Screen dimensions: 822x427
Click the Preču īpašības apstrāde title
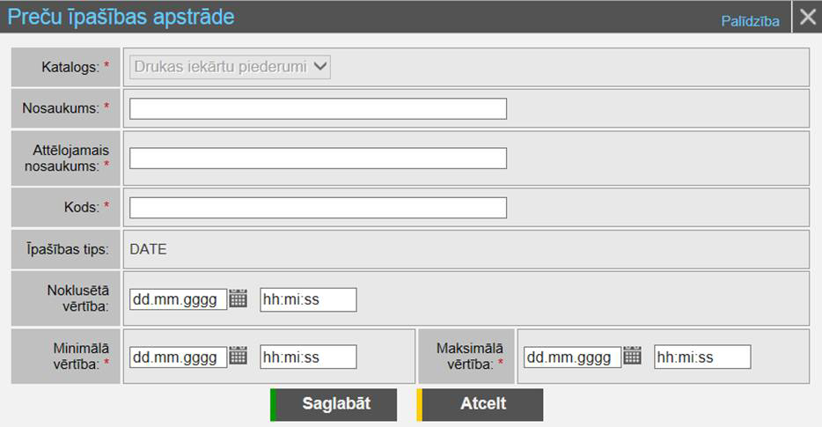[121, 17]
